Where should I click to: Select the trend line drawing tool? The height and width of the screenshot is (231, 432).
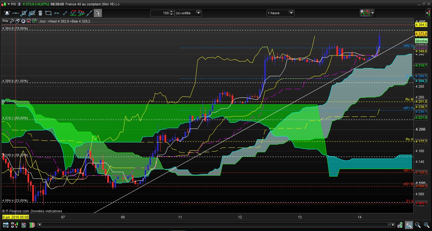pos(90,13)
